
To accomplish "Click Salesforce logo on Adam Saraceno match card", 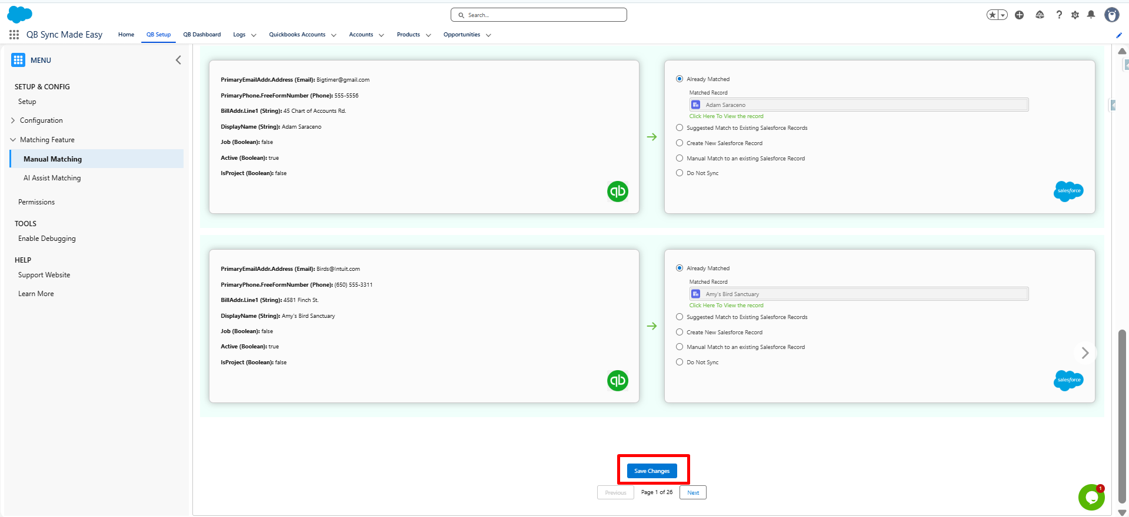I will (x=1068, y=191).
